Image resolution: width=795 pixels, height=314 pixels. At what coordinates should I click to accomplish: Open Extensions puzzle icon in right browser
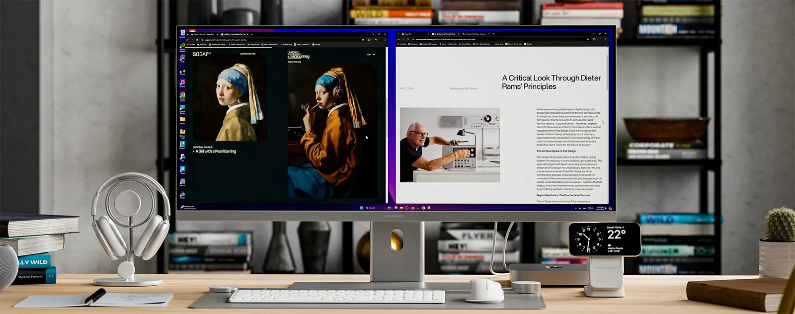[x=594, y=39]
